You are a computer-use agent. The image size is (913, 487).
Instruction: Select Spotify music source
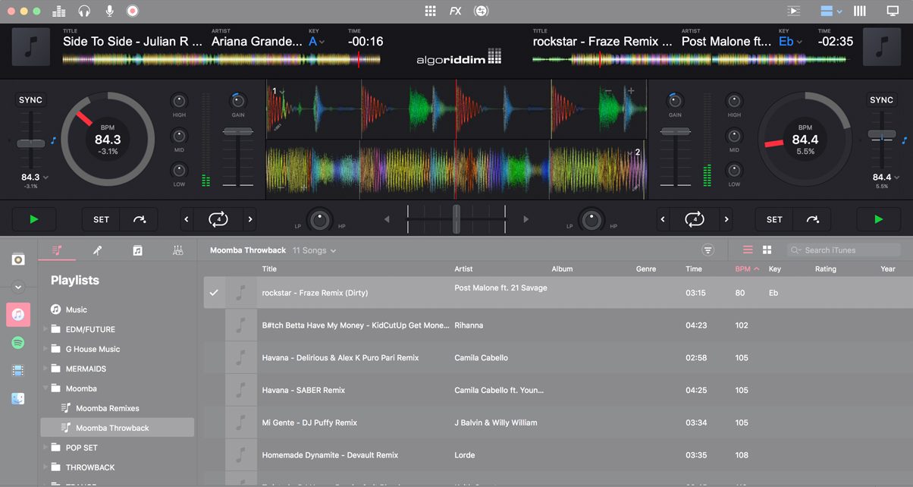(x=18, y=343)
